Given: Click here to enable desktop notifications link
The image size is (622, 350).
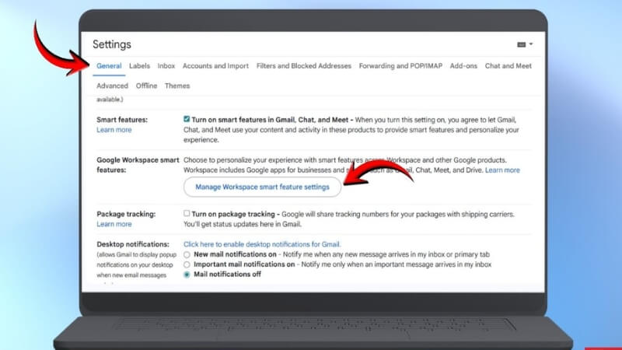Looking at the screenshot, I should [262, 244].
